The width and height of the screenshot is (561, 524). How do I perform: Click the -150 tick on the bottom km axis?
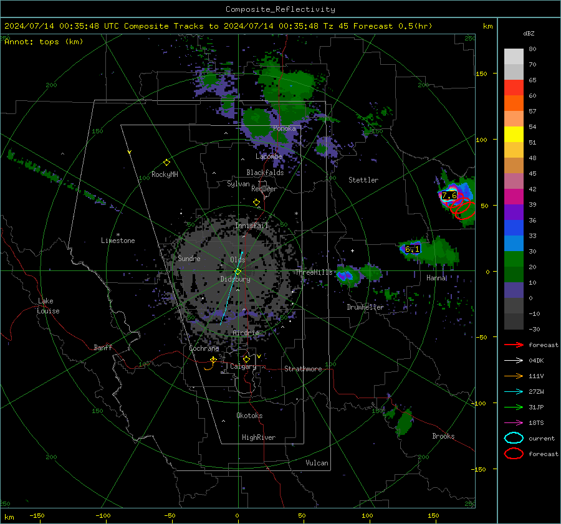coord(37,515)
